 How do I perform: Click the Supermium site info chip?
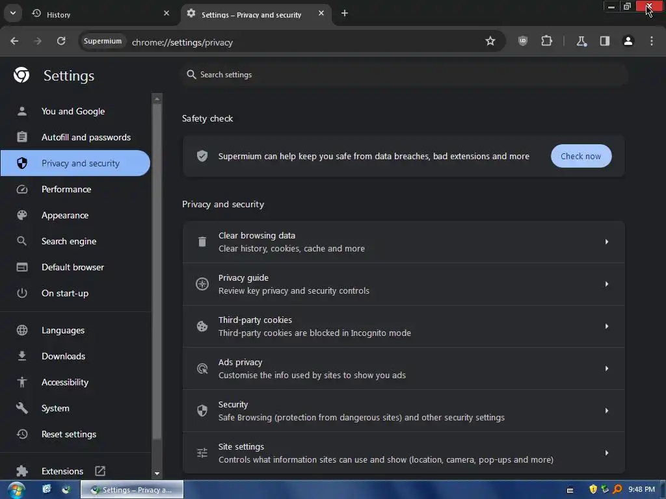click(x=102, y=41)
